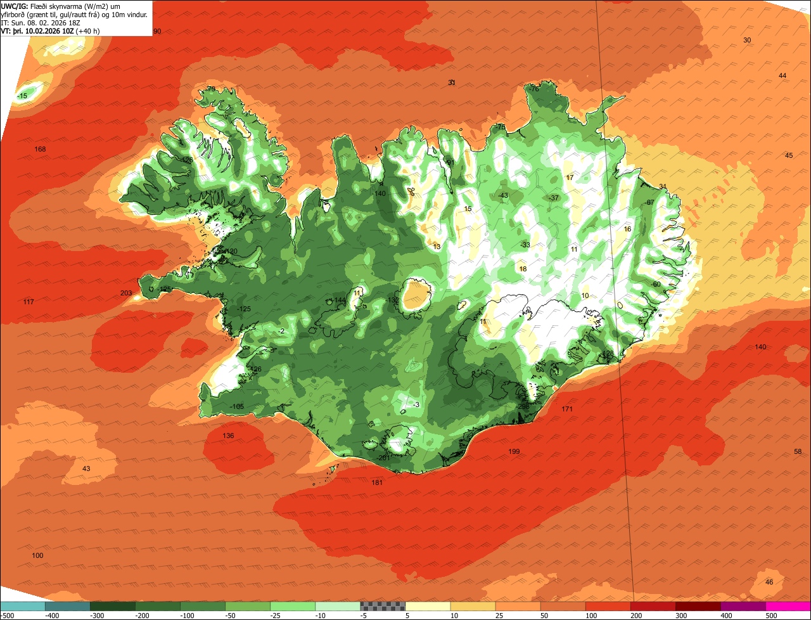Viewport: 811px width, 620px height.
Task: Choose the medium green -50 to -25 swatch
Action: [248, 606]
